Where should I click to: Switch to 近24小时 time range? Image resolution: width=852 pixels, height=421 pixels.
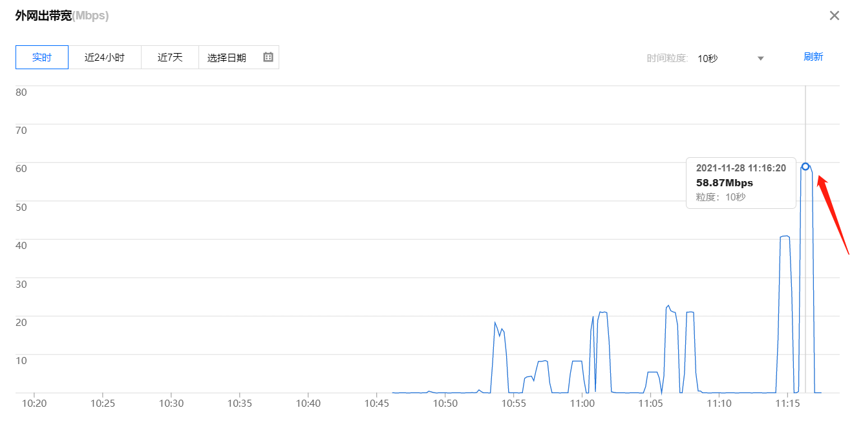coord(104,57)
